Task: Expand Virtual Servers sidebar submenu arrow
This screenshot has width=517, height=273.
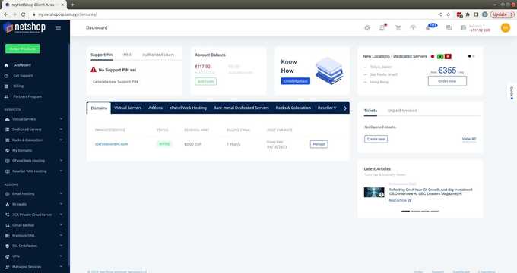Action: [61, 119]
